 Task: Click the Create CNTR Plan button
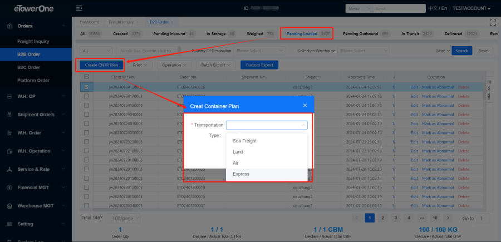101,65
